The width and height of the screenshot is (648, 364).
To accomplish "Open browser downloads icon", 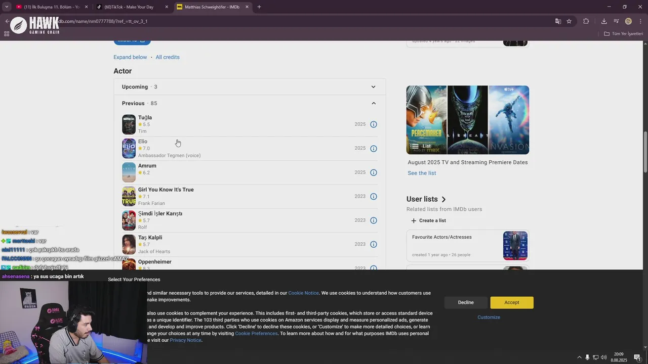I will tap(604, 21).
